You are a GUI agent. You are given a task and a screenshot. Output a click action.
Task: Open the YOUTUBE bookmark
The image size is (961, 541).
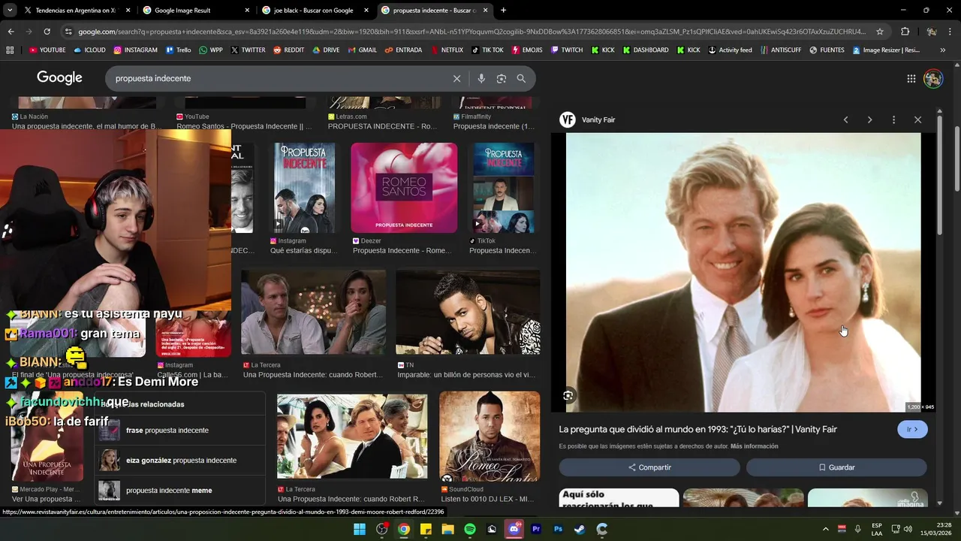click(47, 50)
